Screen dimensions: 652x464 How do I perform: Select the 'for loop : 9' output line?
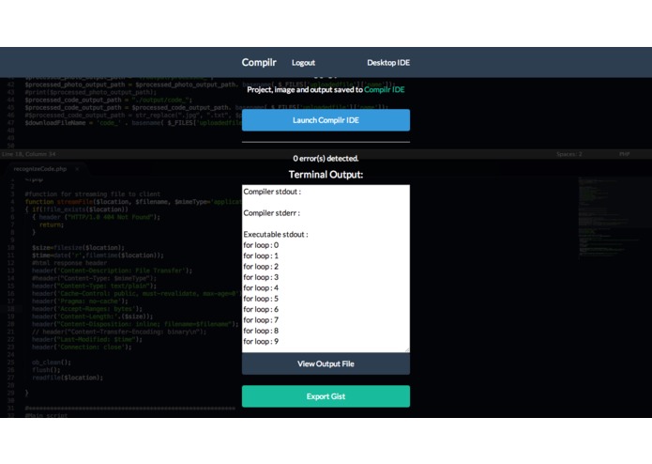point(261,341)
